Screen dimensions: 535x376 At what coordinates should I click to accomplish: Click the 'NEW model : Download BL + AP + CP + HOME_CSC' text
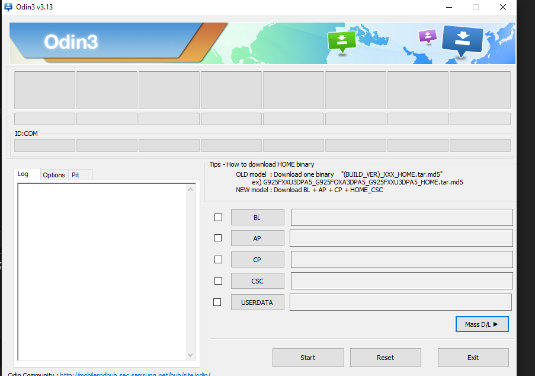309,190
